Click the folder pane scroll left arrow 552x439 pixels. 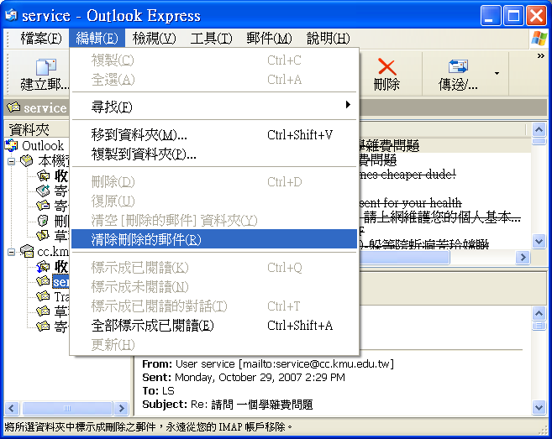(11, 409)
